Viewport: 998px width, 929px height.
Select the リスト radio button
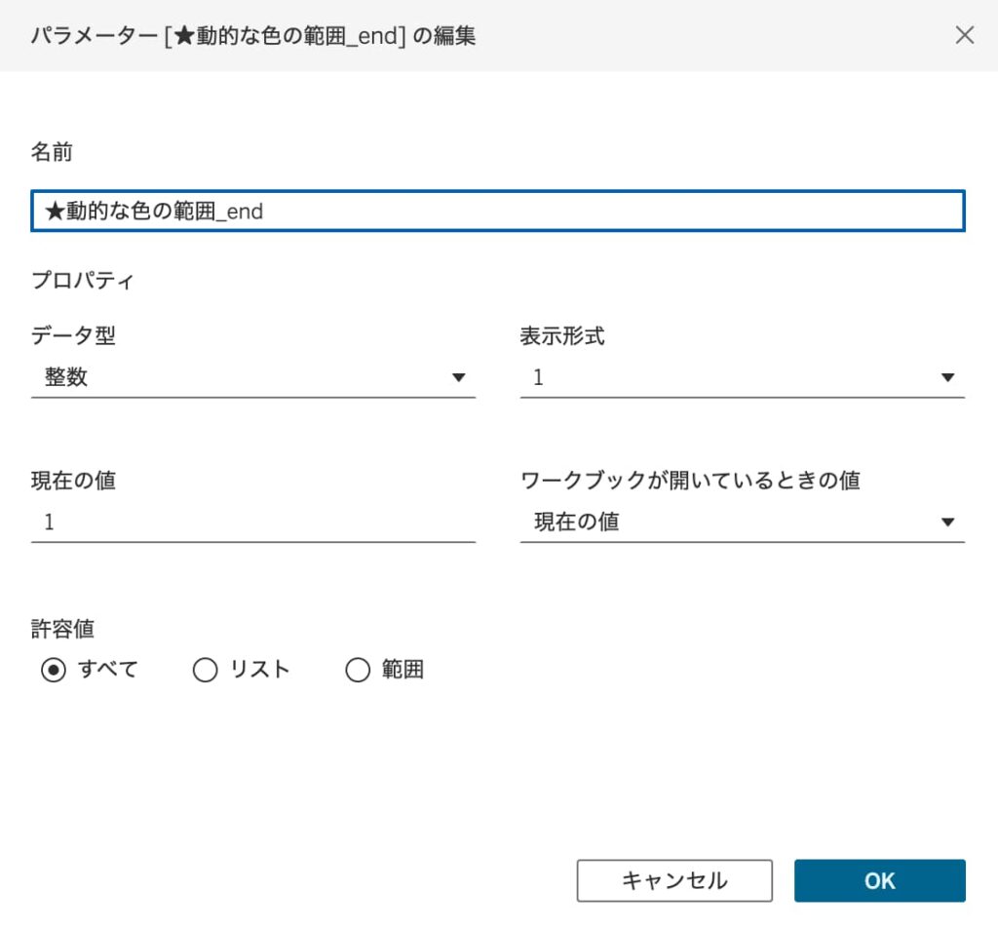205,671
